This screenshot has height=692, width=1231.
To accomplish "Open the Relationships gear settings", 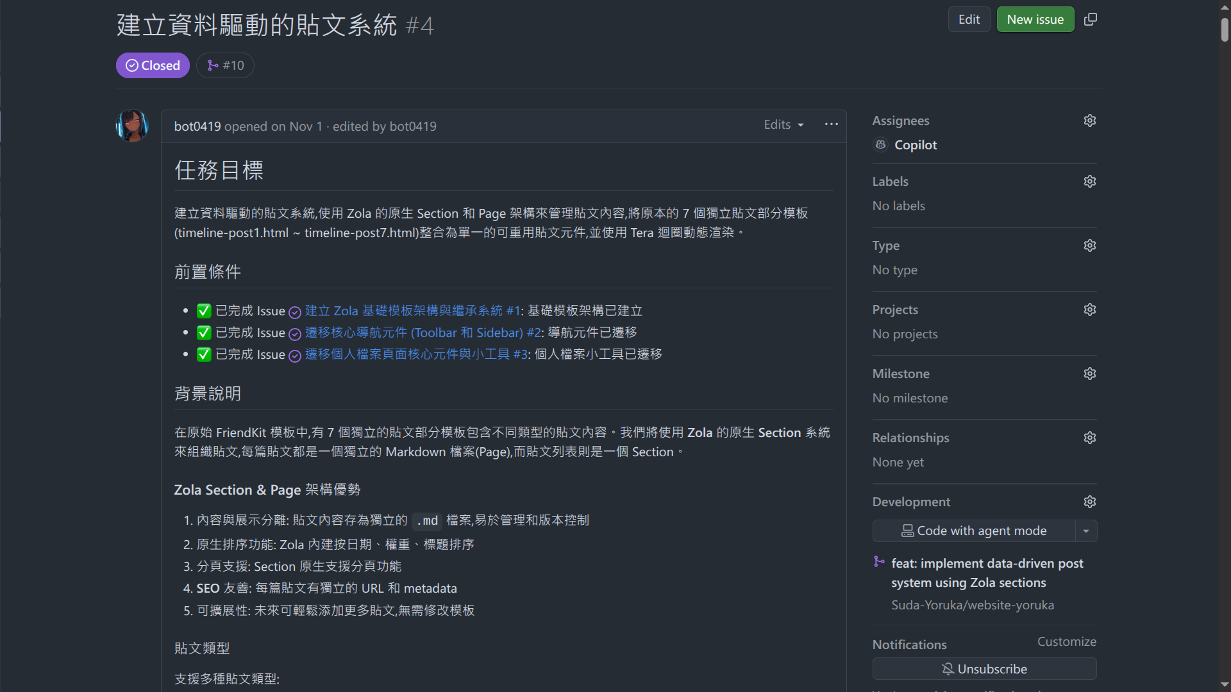I will (1089, 438).
